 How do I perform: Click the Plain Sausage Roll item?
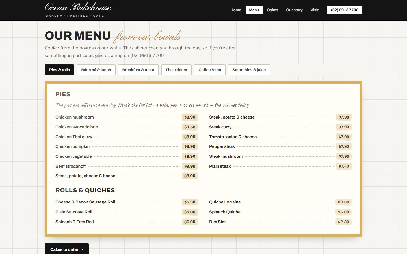point(127,212)
